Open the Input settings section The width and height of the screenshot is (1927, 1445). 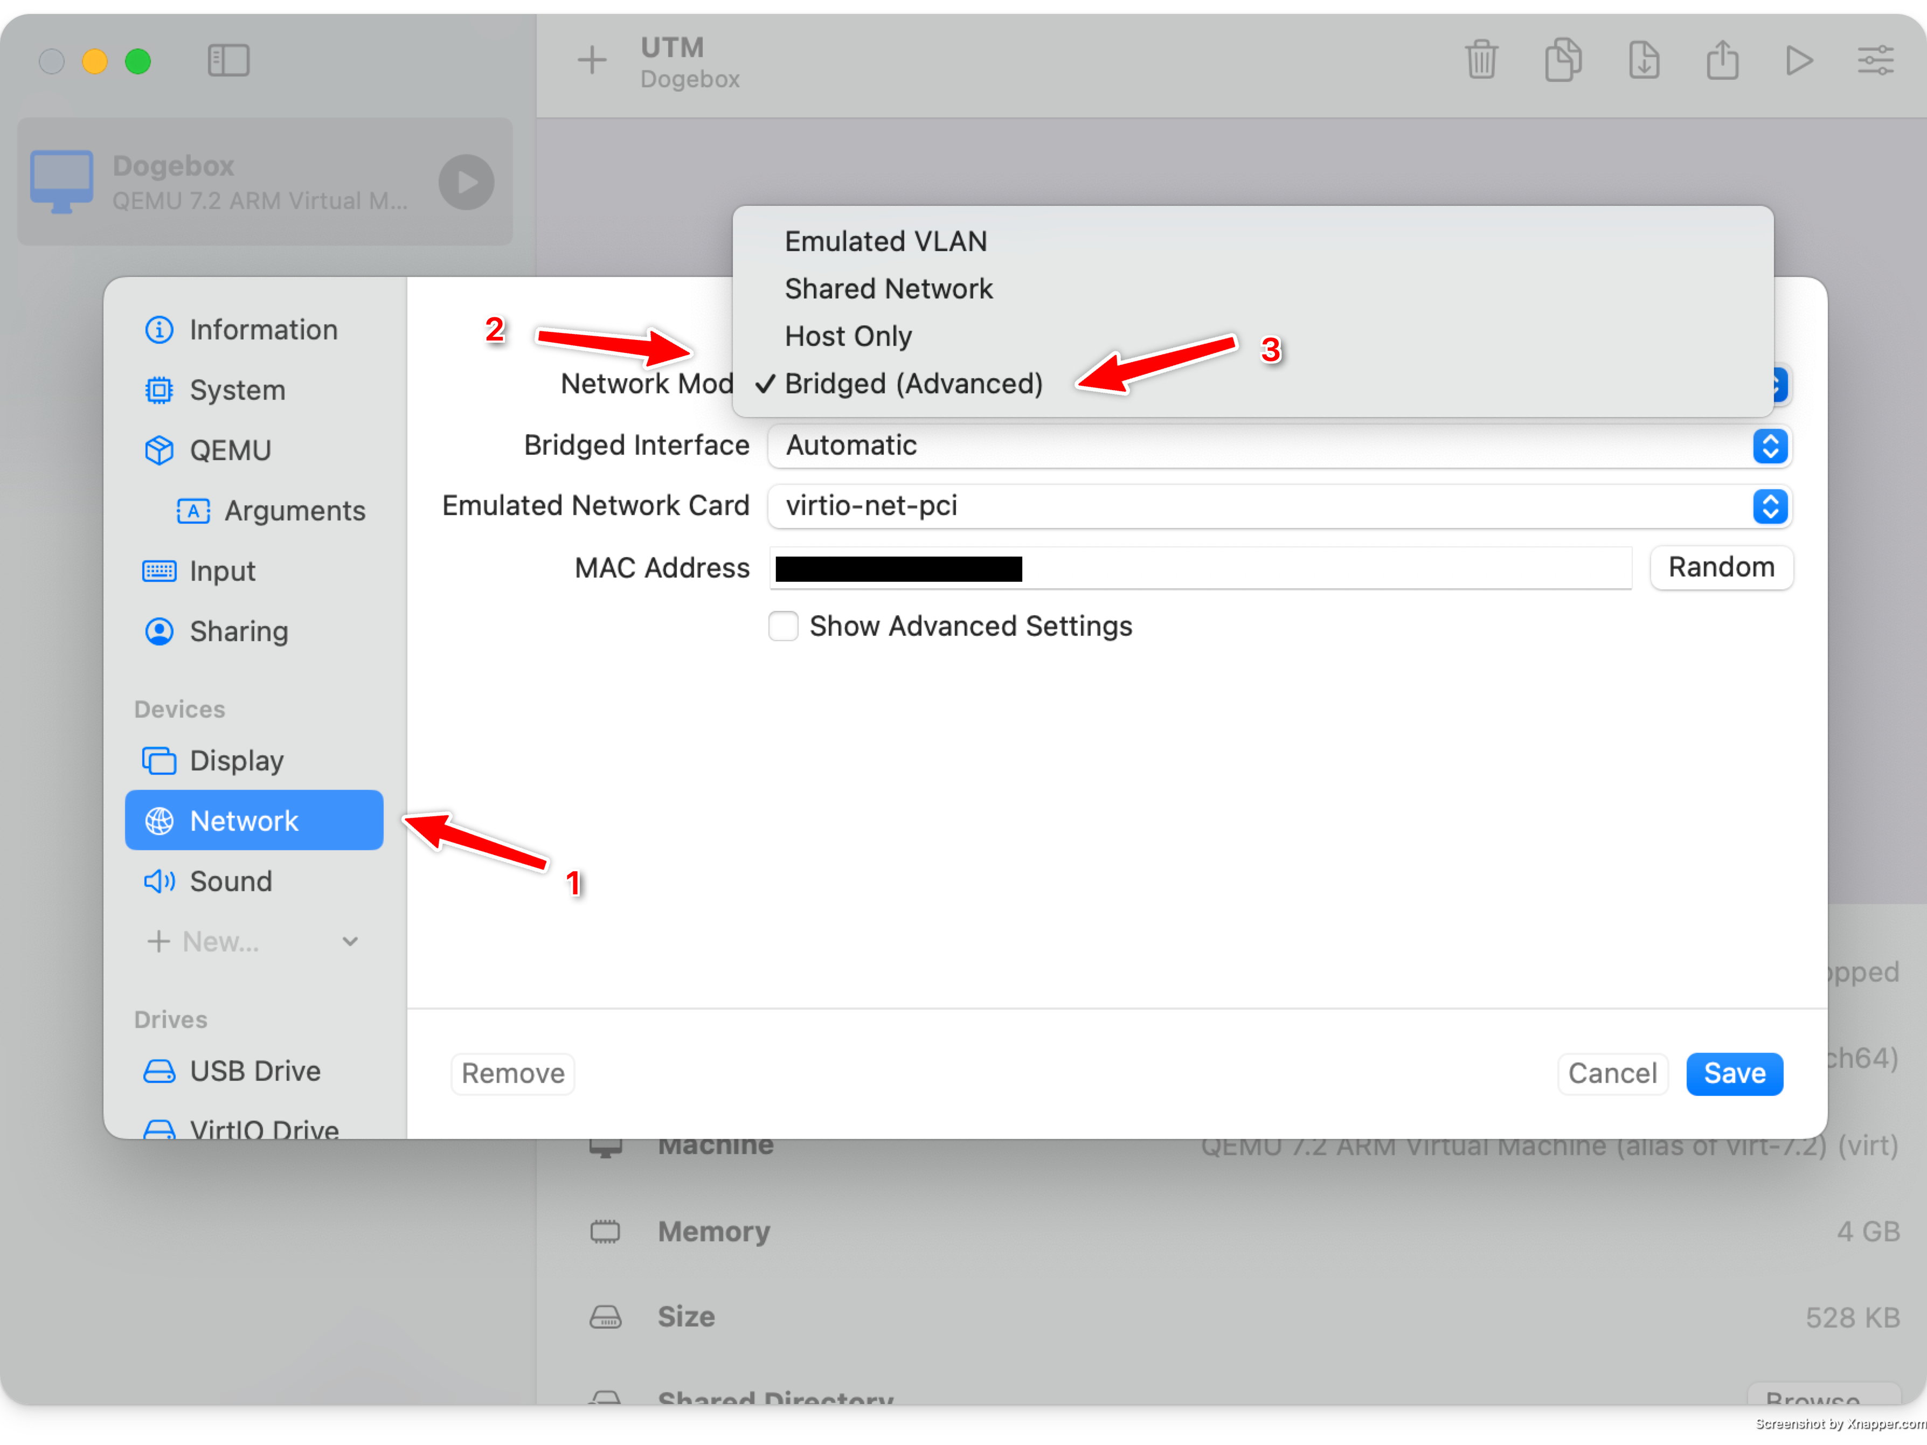pos(253,571)
